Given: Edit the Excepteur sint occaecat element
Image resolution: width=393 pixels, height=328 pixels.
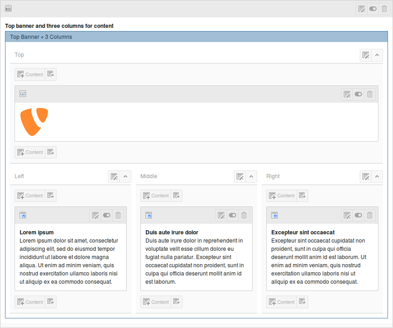Looking at the screenshot, I should (x=347, y=215).
